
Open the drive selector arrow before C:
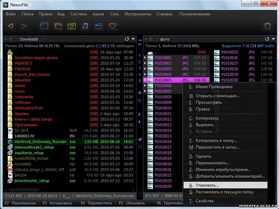click(6, 39)
